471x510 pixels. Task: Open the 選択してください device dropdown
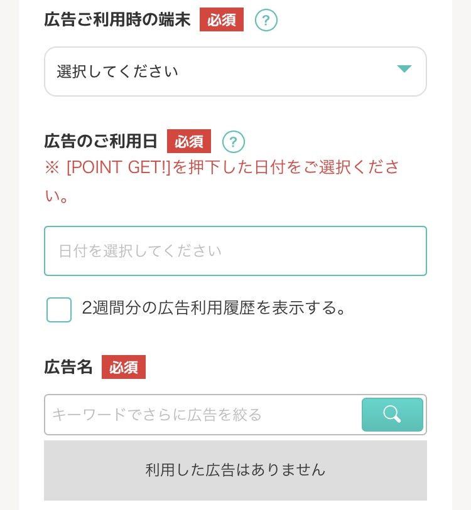(235, 72)
